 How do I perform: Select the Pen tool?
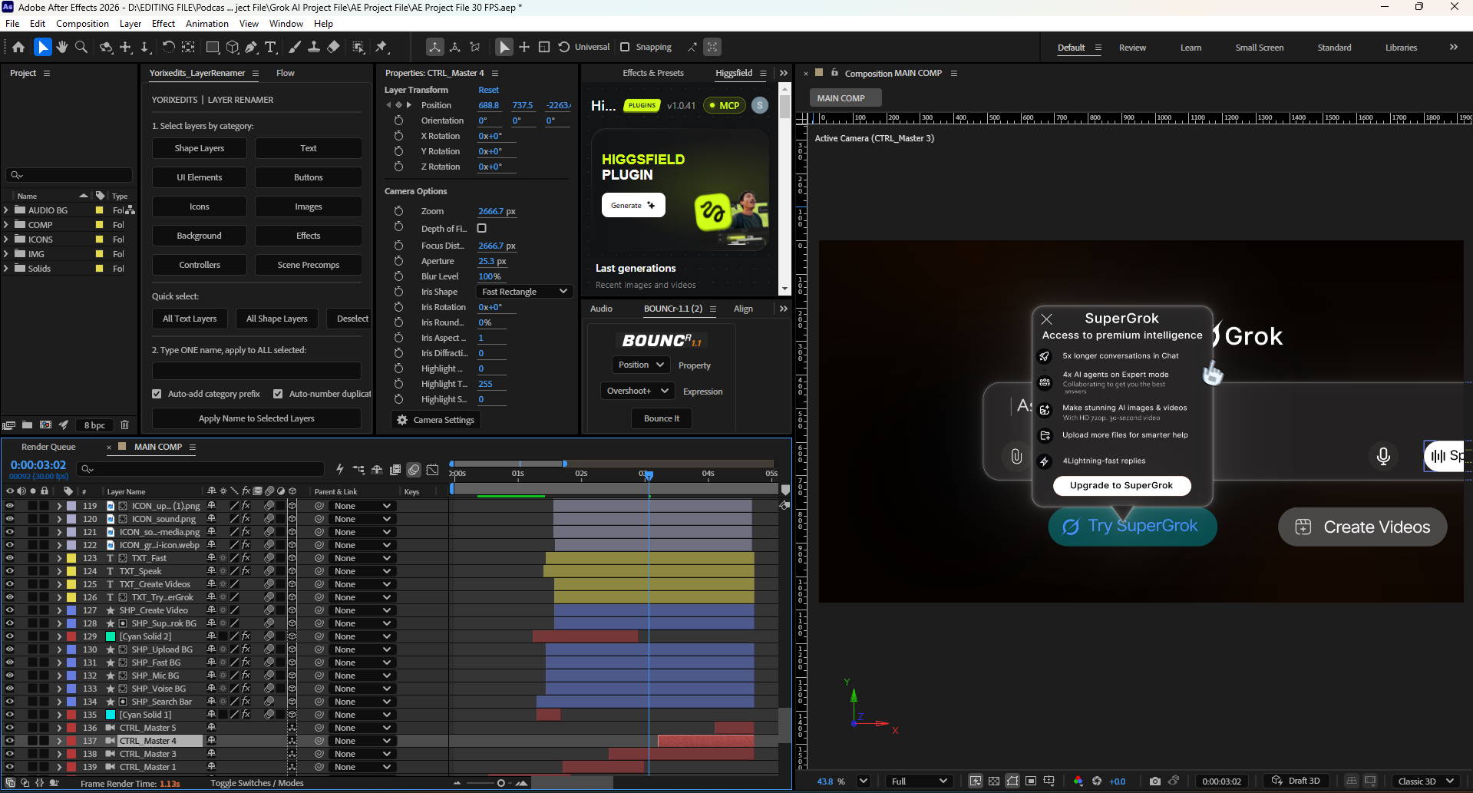tap(252, 48)
